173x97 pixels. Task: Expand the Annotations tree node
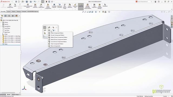point(1,26)
